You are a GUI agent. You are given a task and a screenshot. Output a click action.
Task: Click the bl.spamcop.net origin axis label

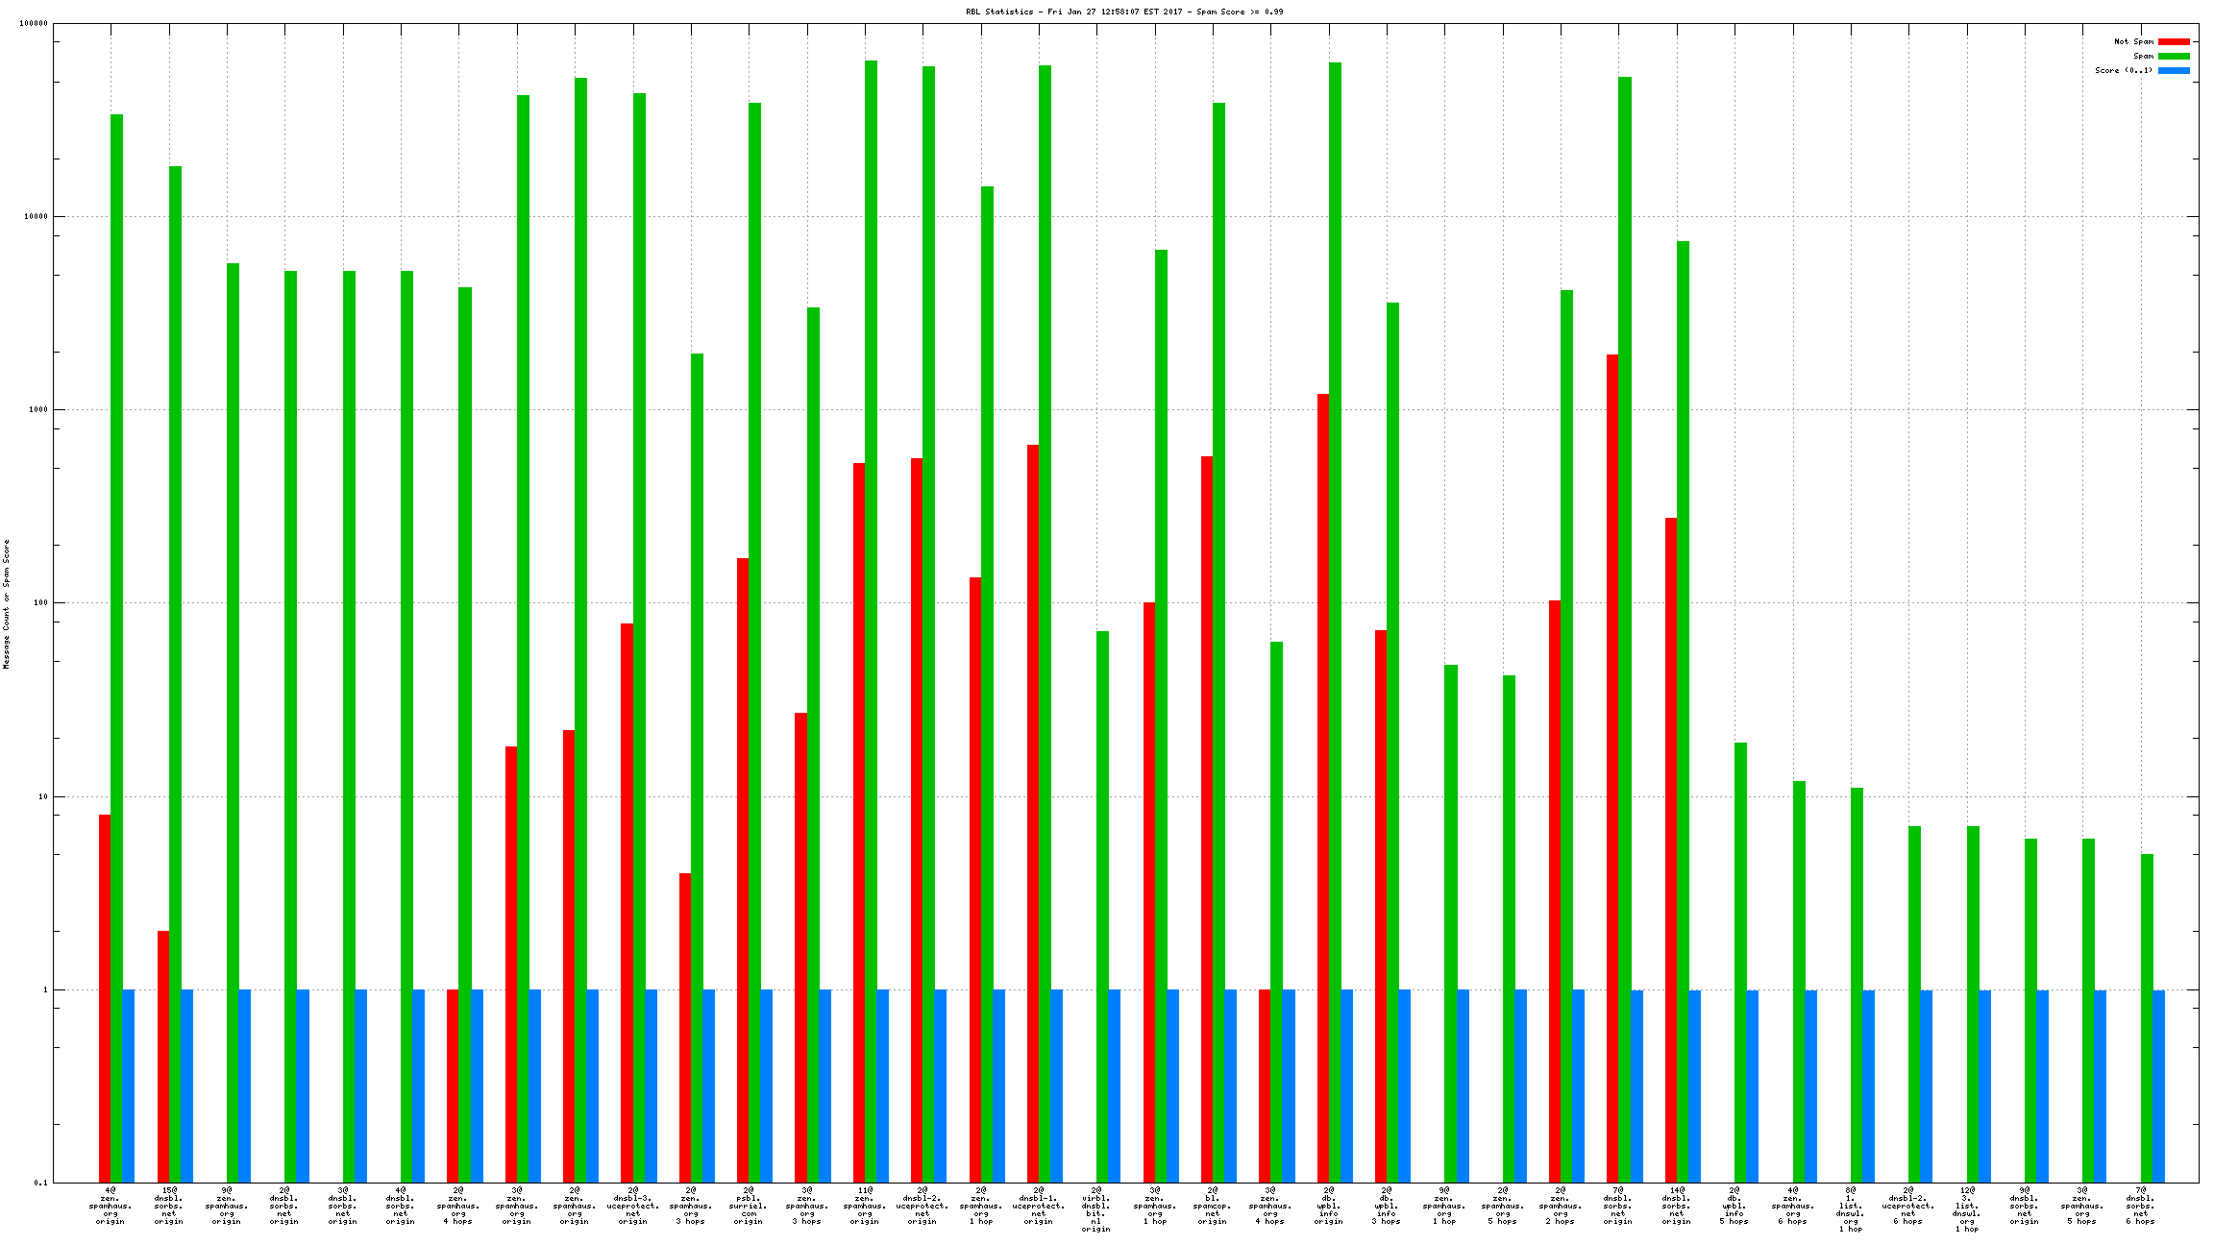point(1213,1206)
